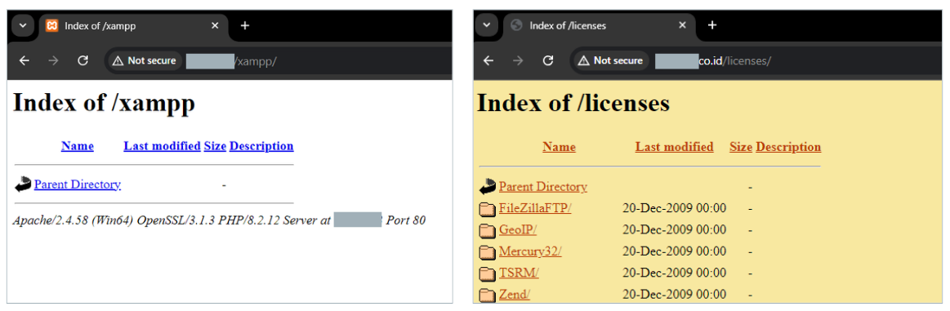The width and height of the screenshot is (950, 311).
Task: Sort licenses listing by Size
Action: (x=740, y=147)
